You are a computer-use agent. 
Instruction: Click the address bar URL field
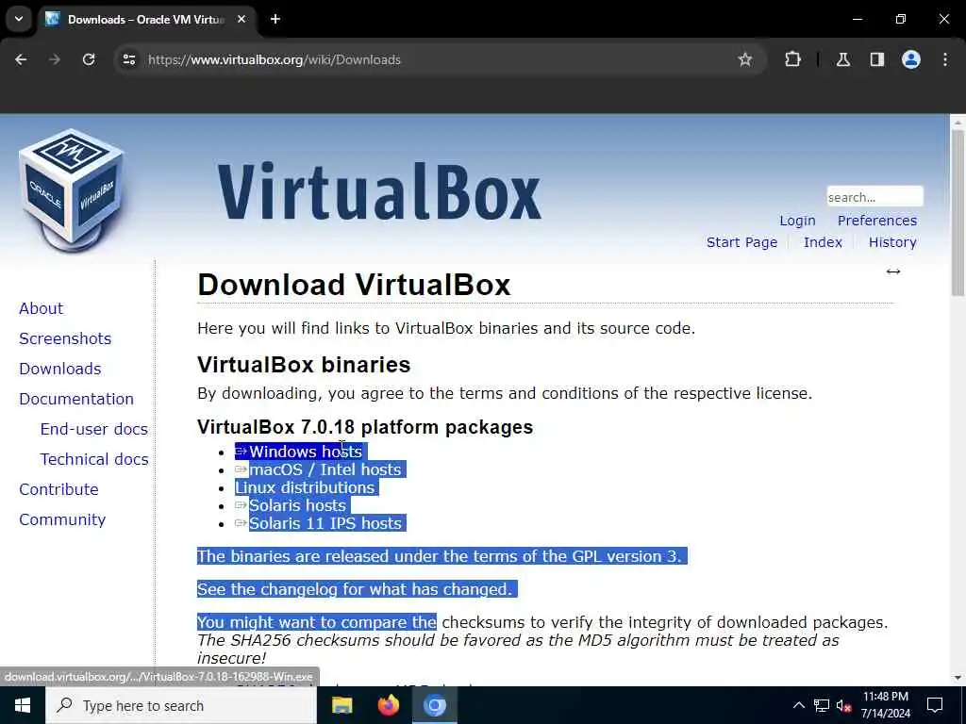coord(431,59)
